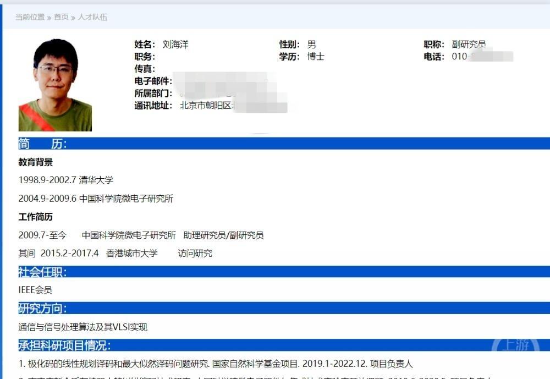Open the 人才队伍 breadcrumb link

(91, 18)
